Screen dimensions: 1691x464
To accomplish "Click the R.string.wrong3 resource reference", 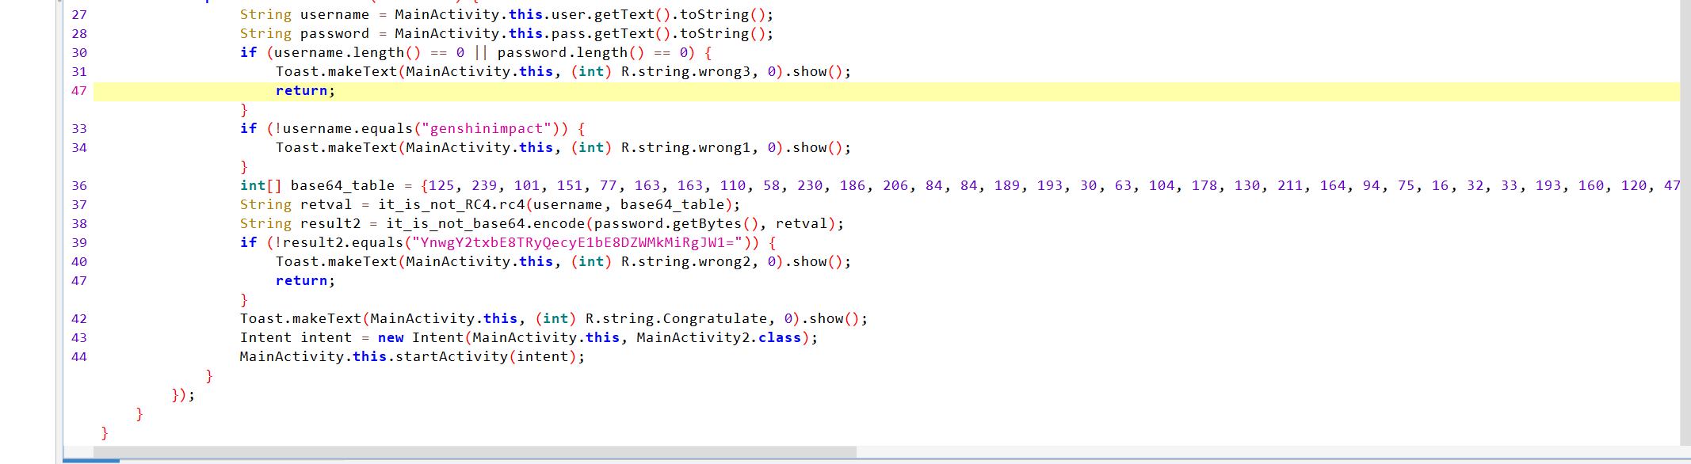I will (x=685, y=72).
